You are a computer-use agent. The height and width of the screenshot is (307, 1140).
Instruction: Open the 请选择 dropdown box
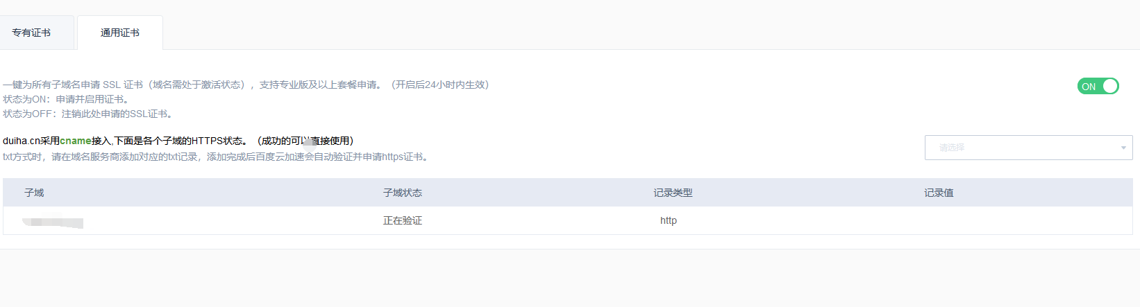1021,148
